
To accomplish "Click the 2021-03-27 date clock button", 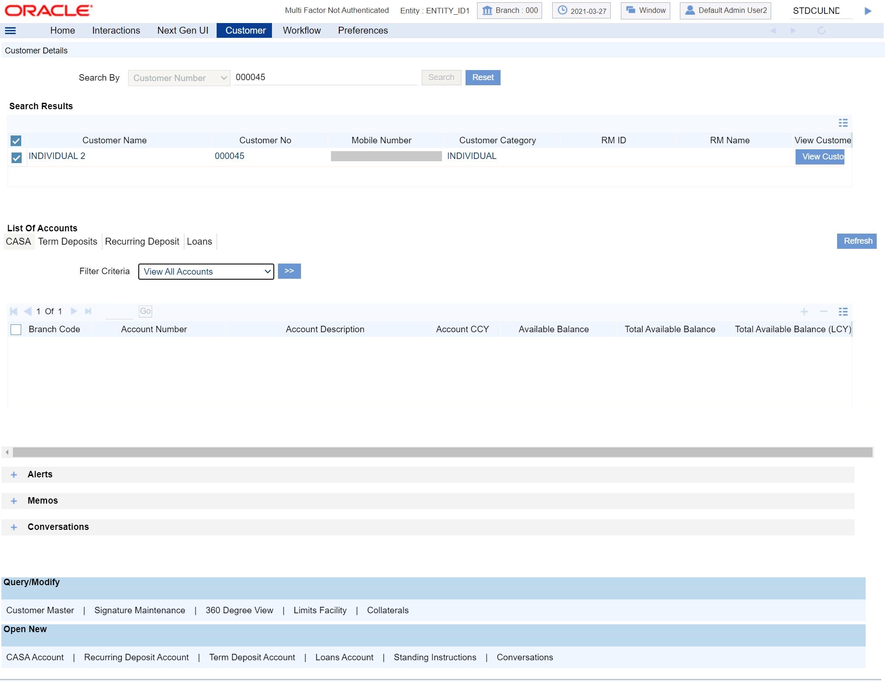I will [x=581, y=11].
